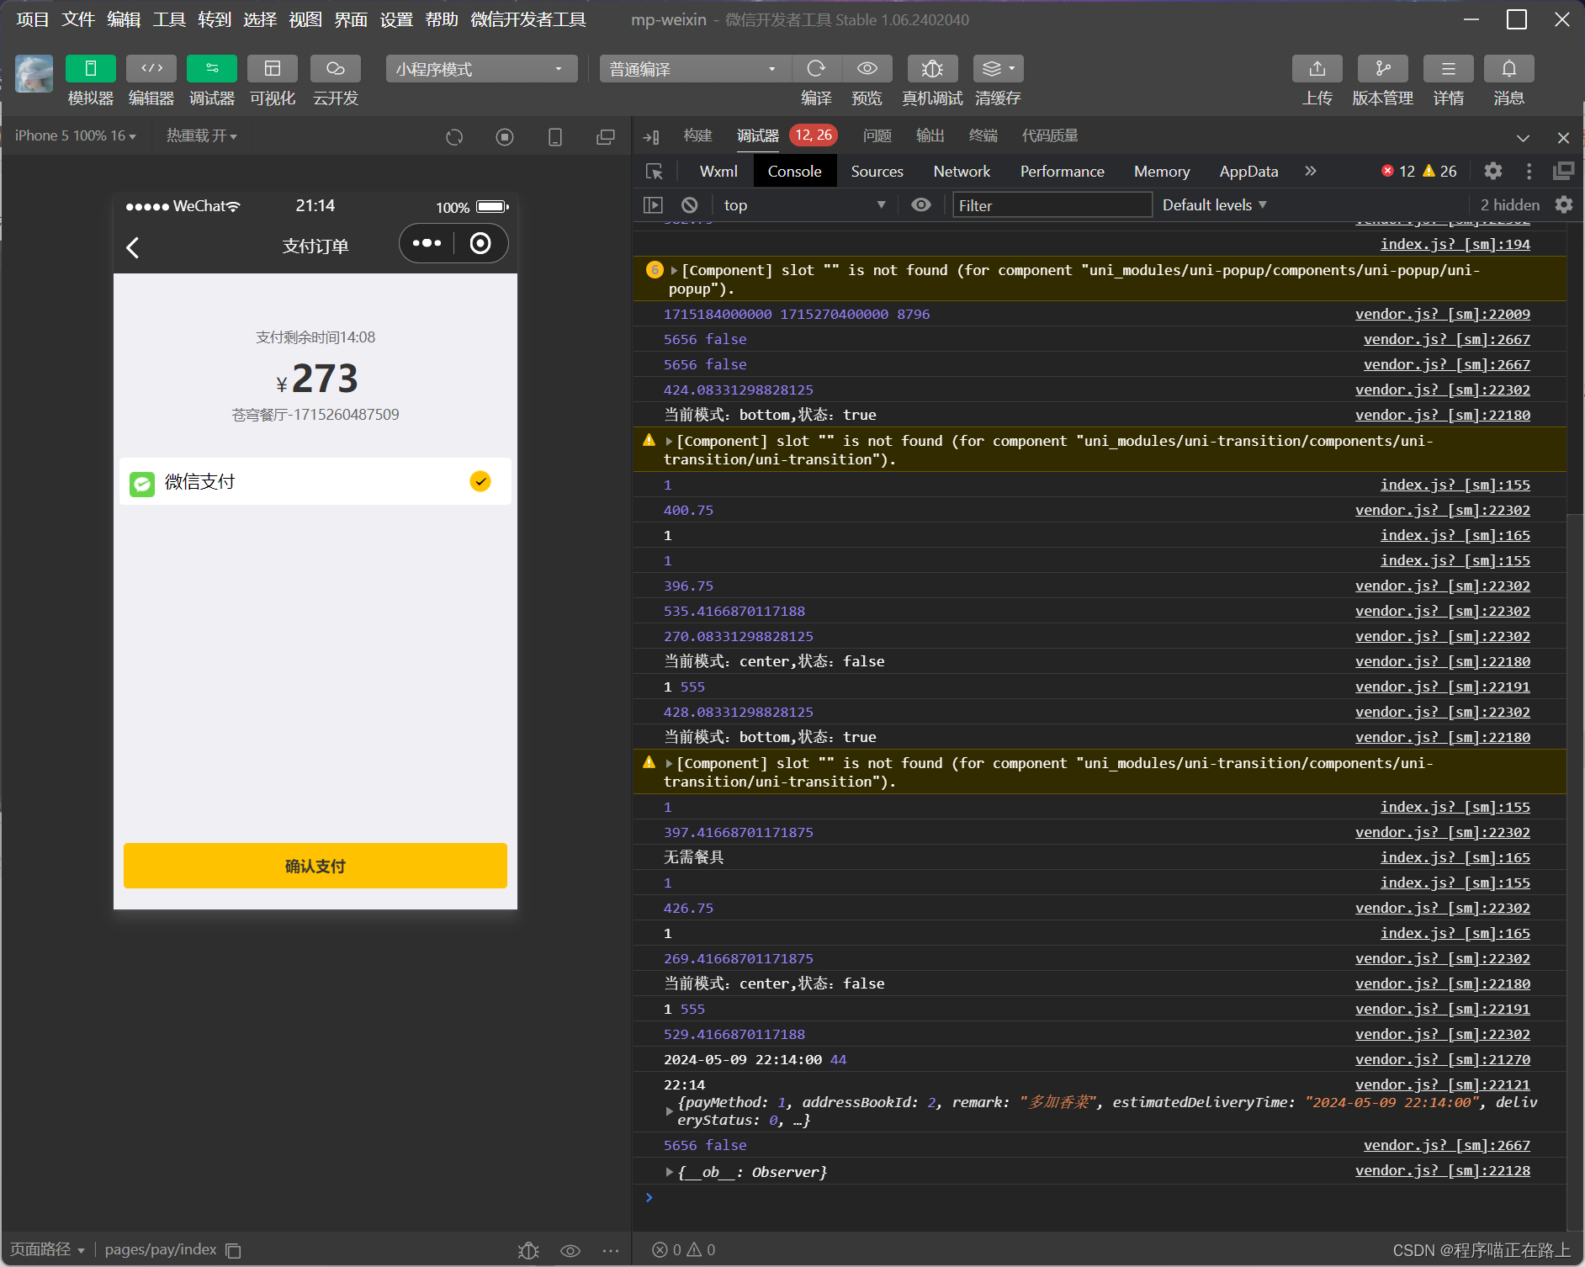
Task: Switch to the 终端 tab
Action: click(x=983, y=135)
